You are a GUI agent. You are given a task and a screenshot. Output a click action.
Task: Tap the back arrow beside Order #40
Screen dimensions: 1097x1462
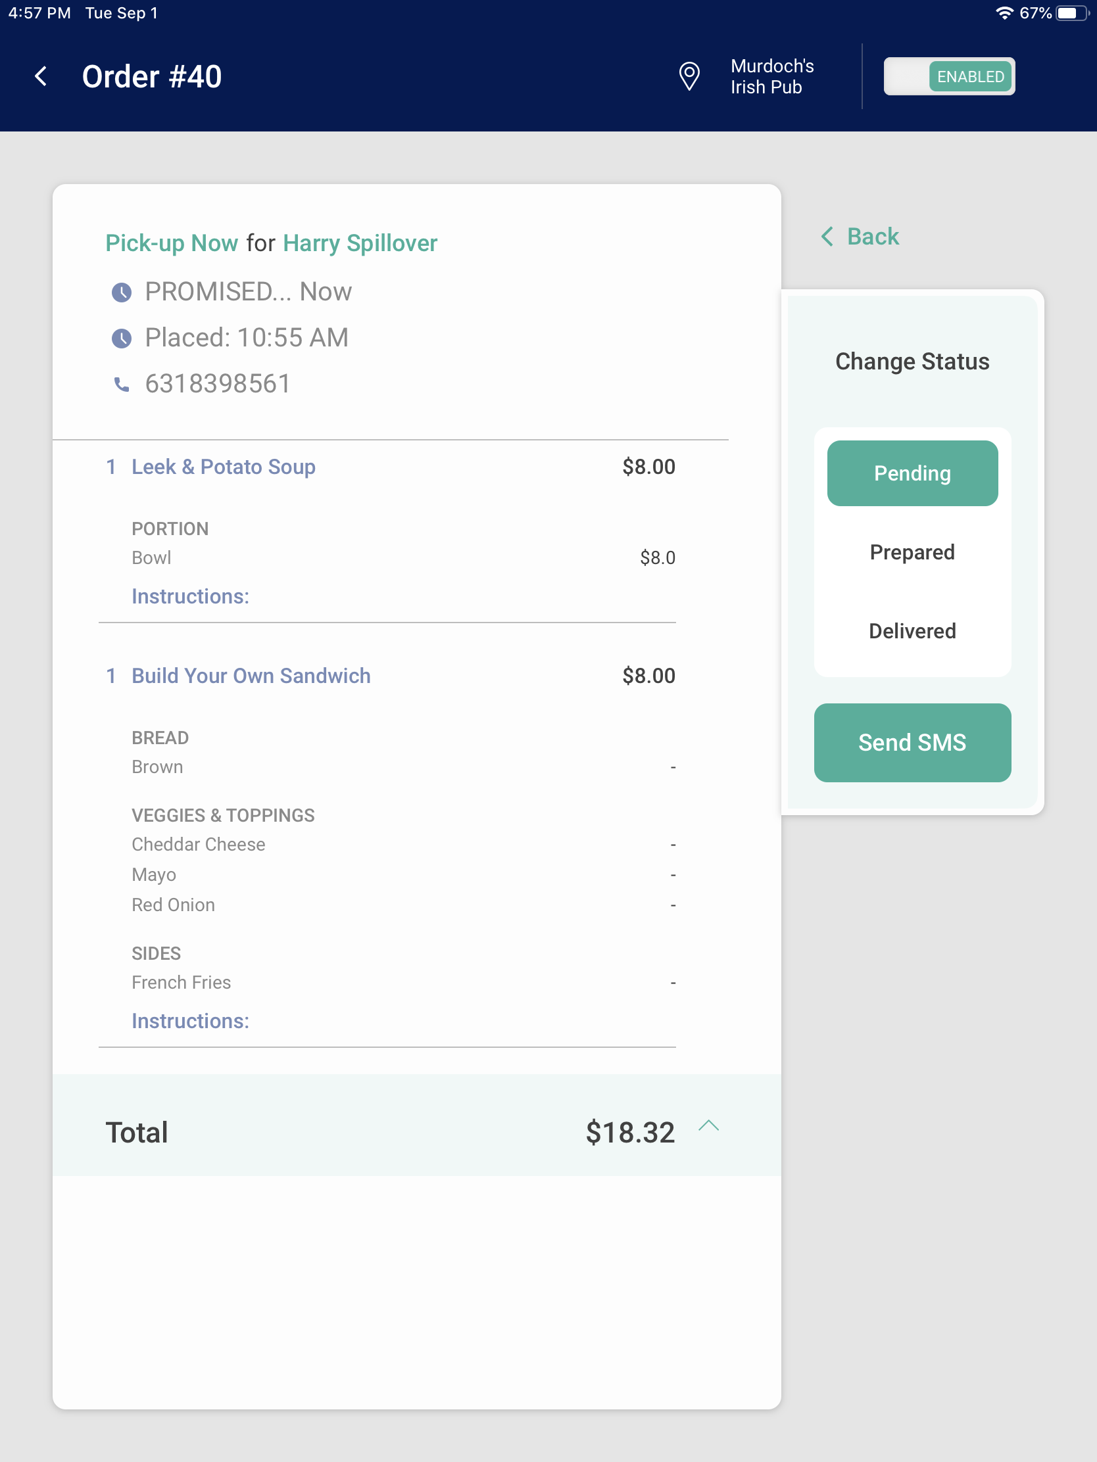(41, 76)
